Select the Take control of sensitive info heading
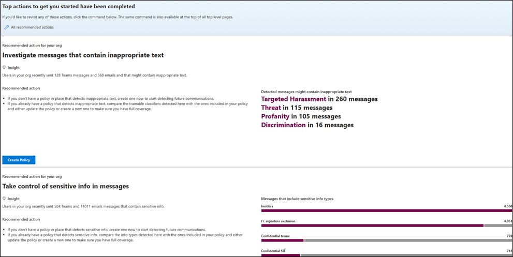The height and width of the screenshot is (257, 513). click(x=66, y=186)
